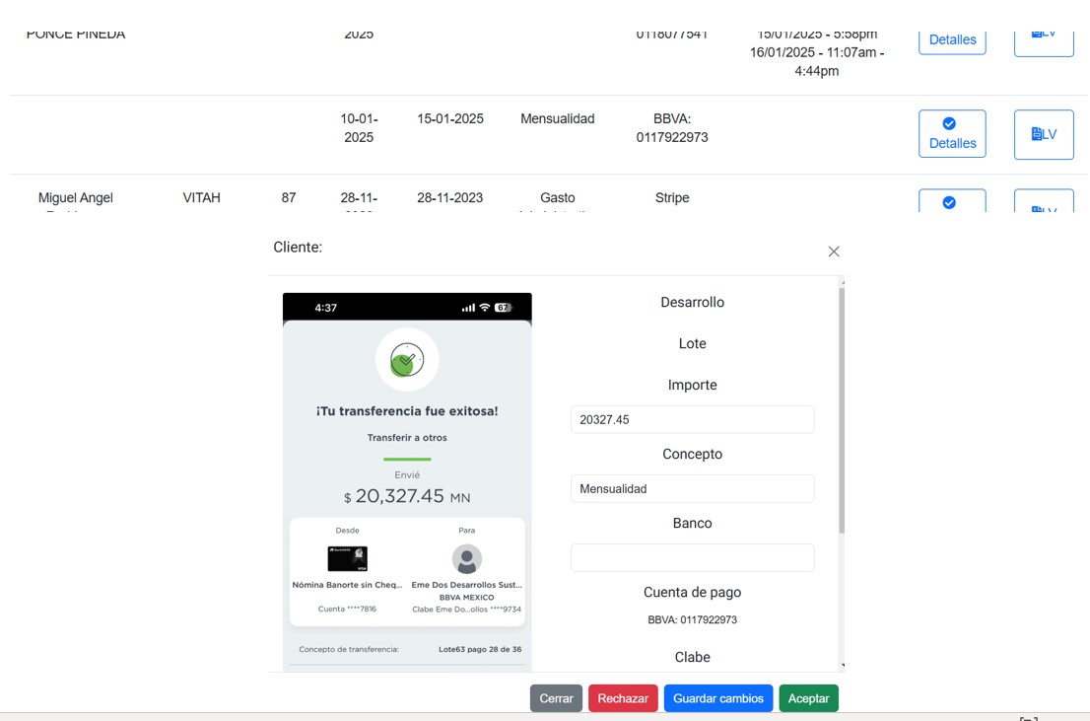Click the modal's vertical scrollbar thumb
This screenshot has width=1090, height=721.
point(841,409)
